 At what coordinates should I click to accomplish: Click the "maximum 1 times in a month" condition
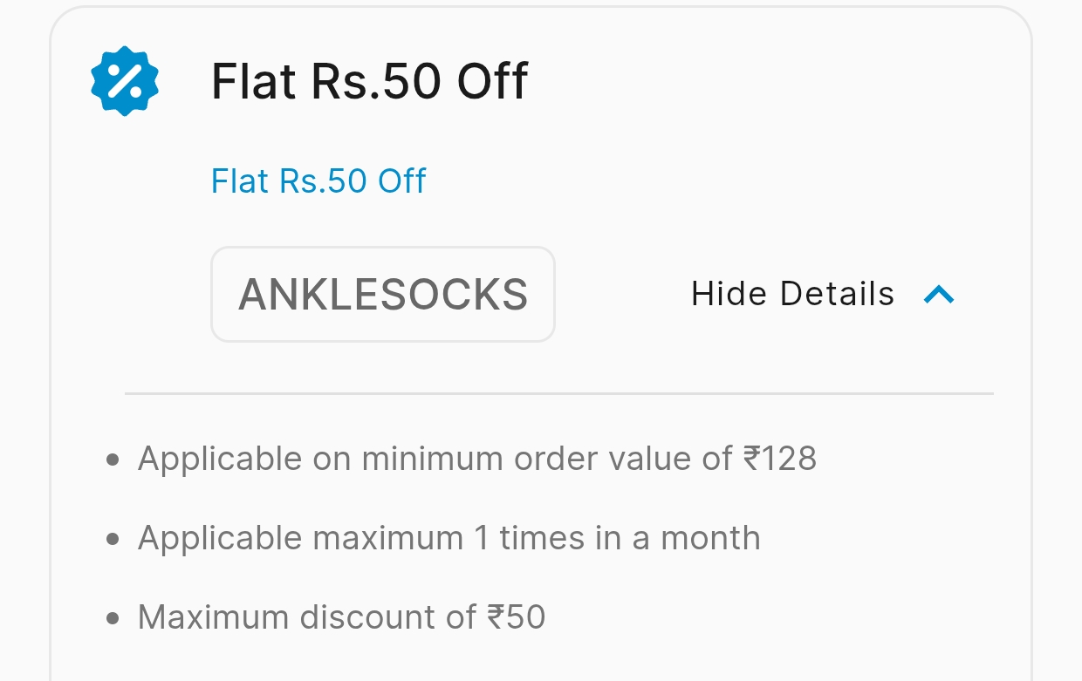(449, 538)
